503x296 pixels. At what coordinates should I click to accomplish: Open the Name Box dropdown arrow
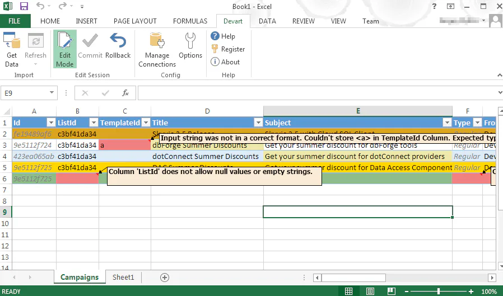tap(52, 93)
